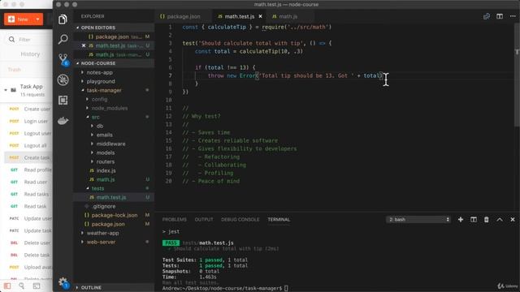Open dropdown arrow next to Postman New button
Viewport: 520px width, 292px height.
[x=38, y=19]
